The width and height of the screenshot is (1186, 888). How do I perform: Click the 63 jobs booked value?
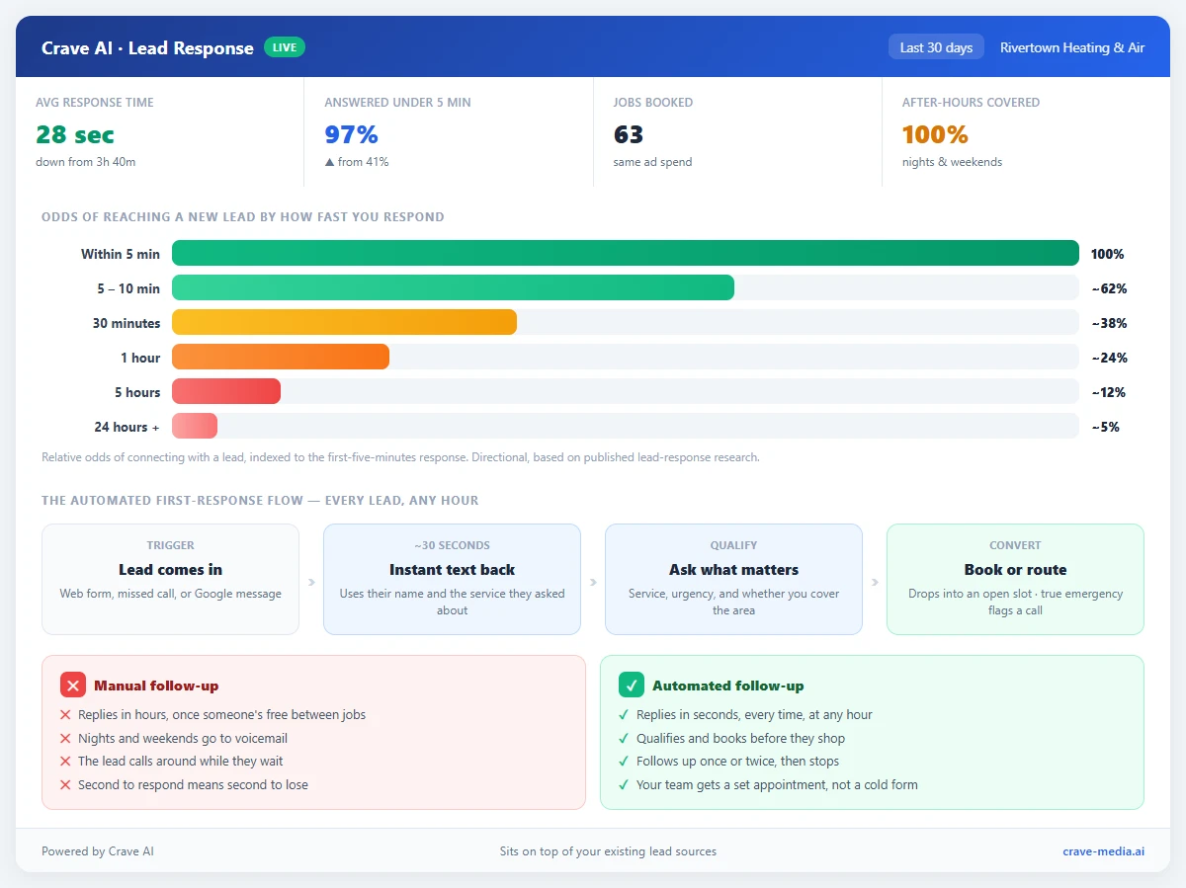click(629, 134)
